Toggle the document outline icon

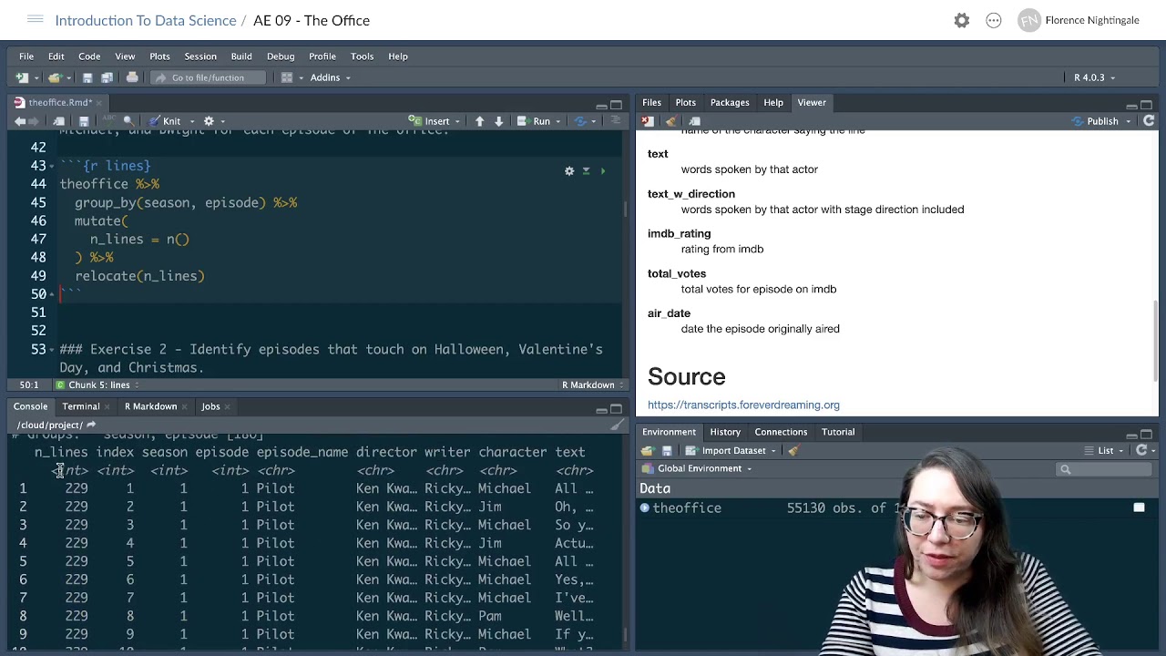tap(615, 121)
